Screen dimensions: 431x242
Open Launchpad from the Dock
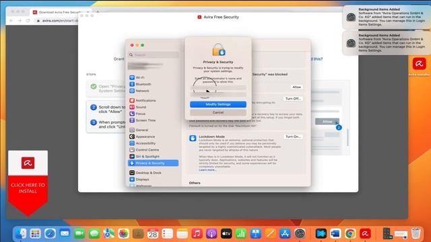click(35, 233)
